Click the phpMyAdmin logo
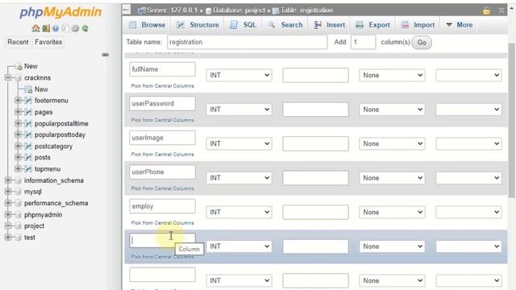 tap(60, 12)
